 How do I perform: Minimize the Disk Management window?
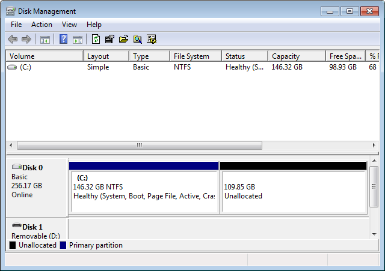coord(330,11)
